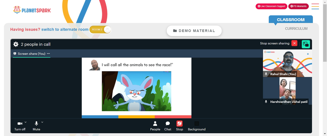The width and height of the screenshot is (327, 136).
Task: Expand the camera options chevron
Action: click(26, 122)
